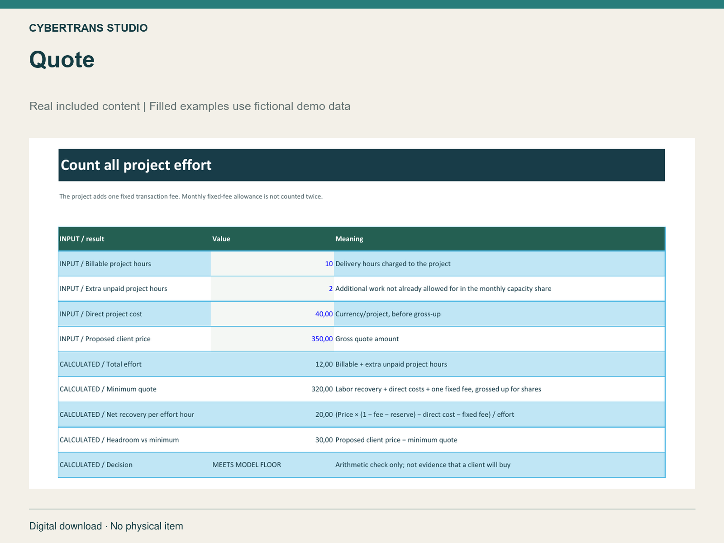Image resolution: width=724 pixels, height=543 pixels.
Task: Select the 'CALCULATED / Minimum quote' label
Action: click(x=108, y=389)
